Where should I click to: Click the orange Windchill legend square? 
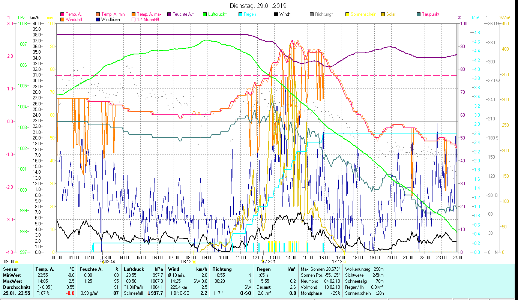[62, 19]
